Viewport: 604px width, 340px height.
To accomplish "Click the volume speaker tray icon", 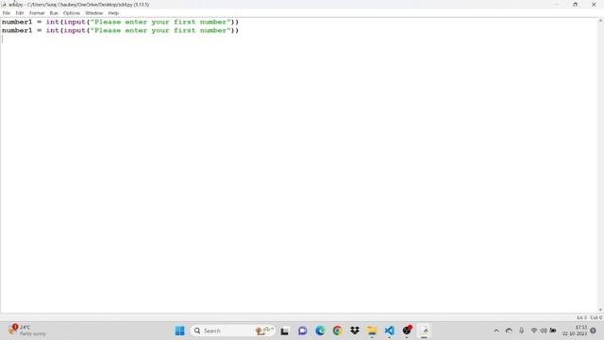I will [x=544, y=331].
